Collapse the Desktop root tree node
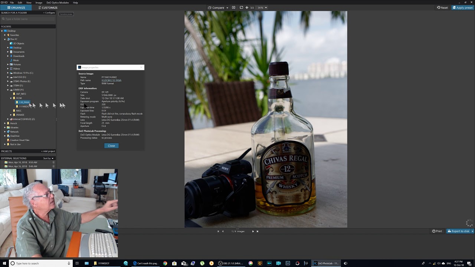The width and height of the screenshot is (475, 267). click(x=2, y=31)
